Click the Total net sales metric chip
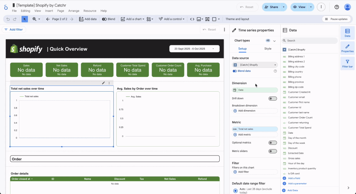This screenshot has width=356, height=194. coord(255,129)
